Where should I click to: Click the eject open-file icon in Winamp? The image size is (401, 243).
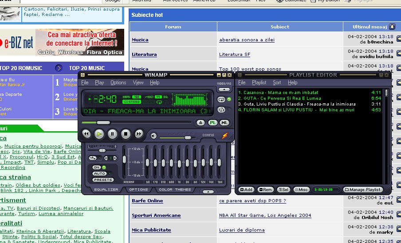point(201,123)
